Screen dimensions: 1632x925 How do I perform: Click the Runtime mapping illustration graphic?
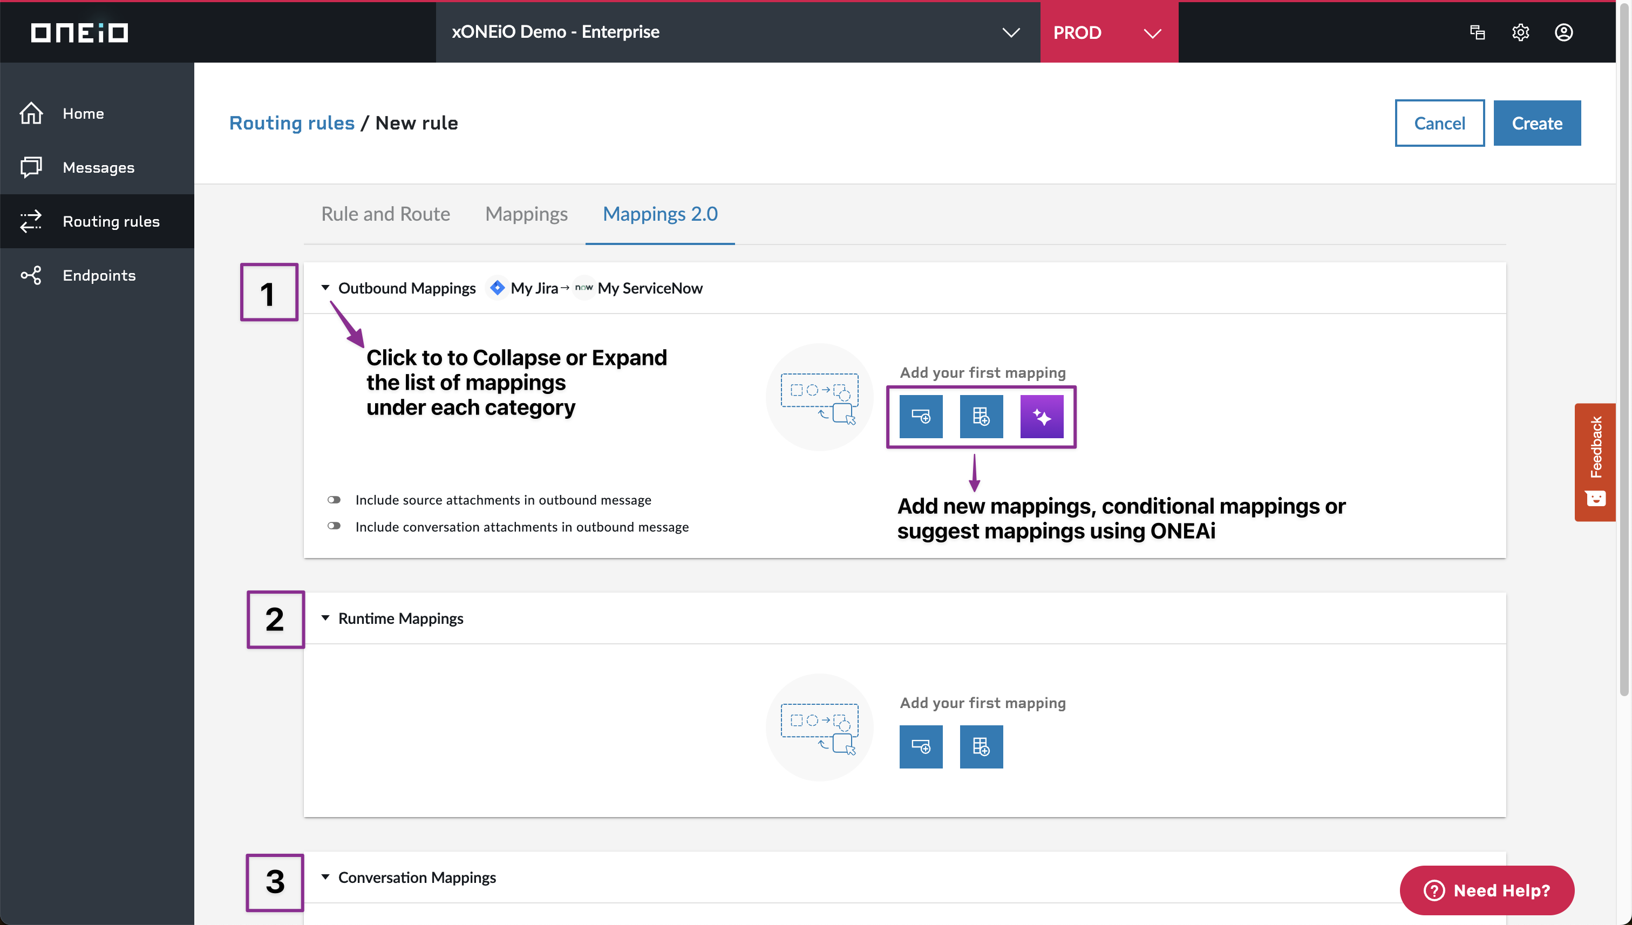point(819,727)
